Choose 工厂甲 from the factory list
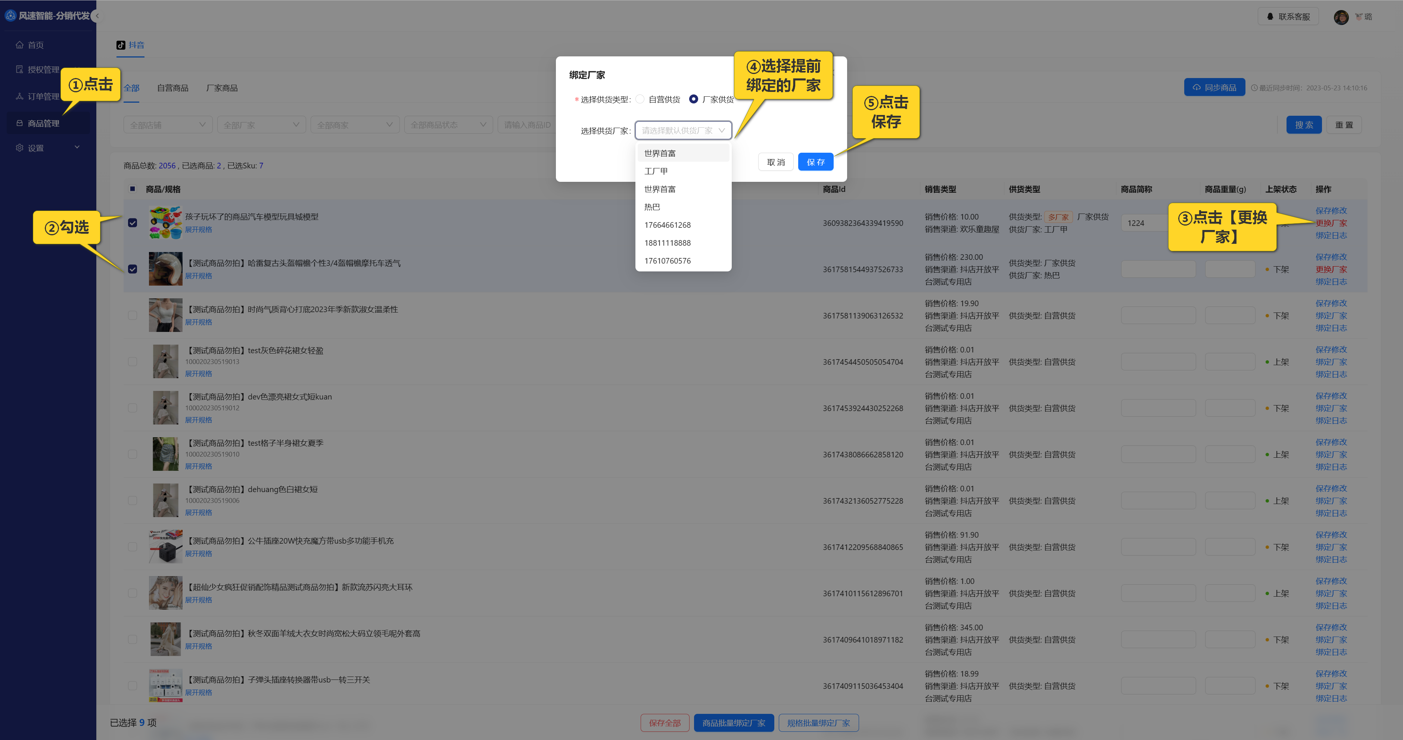The height and width of the screenshot is (740, 1403). tap(656, 171)
